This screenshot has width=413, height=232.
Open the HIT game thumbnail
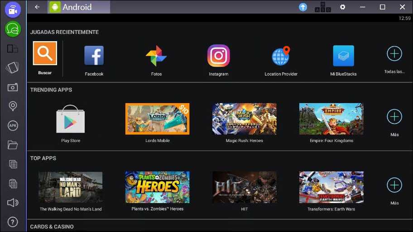[x=245, y=187]
